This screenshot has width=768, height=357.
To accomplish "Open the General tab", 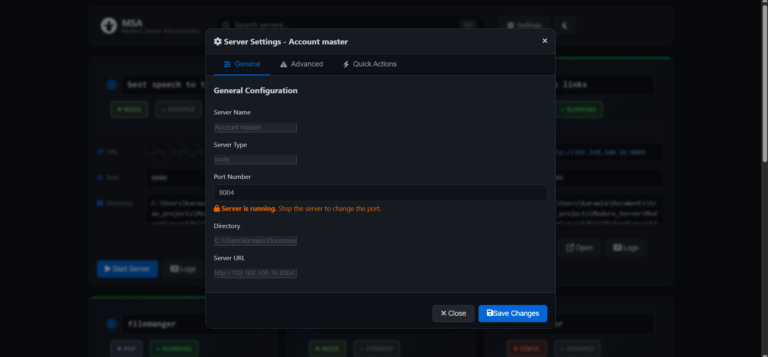I will [x=242, y=64].
